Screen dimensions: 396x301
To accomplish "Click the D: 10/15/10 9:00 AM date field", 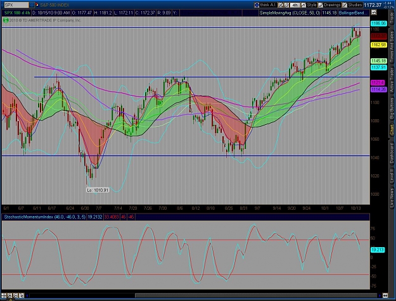I will click(x=51, y=13).
